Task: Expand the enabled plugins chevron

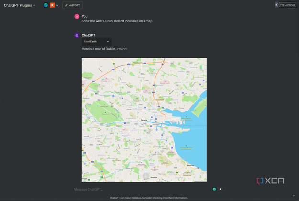Action: tap(57, 5)
